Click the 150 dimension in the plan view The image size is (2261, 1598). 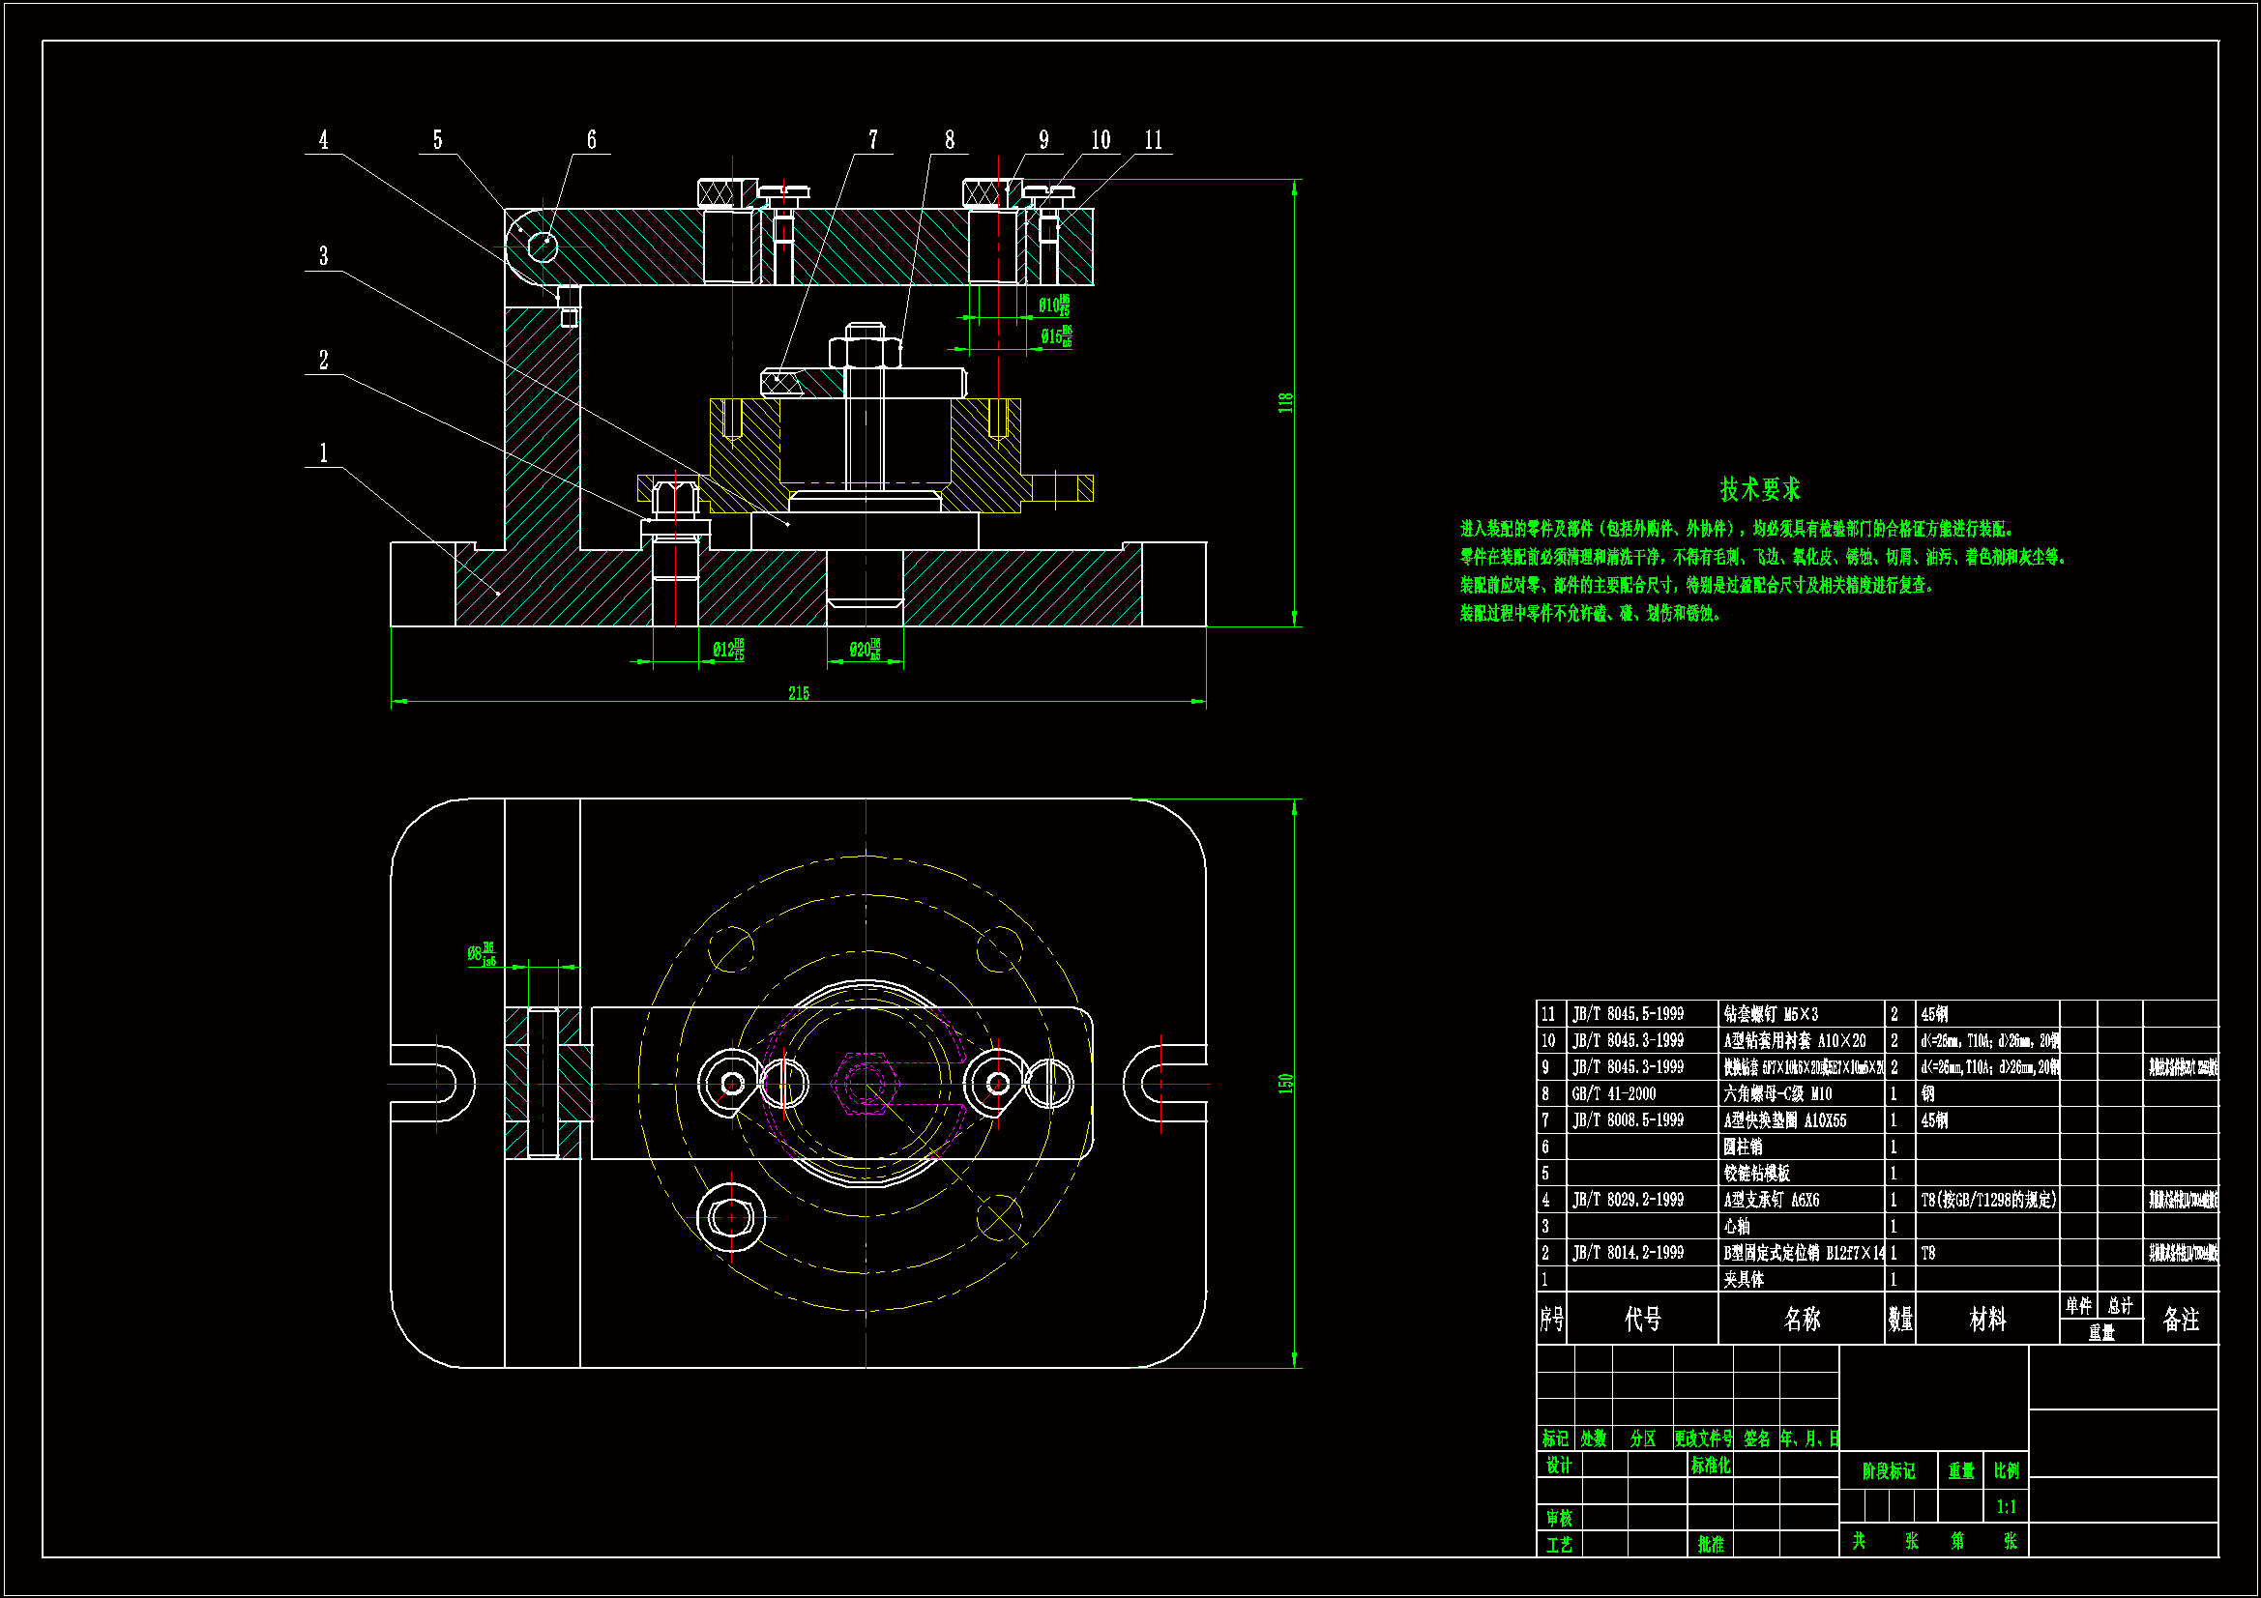1285,1083
